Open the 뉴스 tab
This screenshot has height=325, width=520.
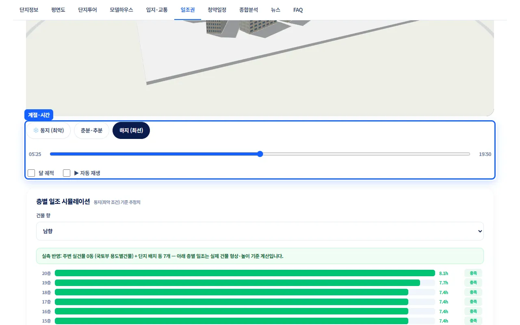(x=275, y=10)
